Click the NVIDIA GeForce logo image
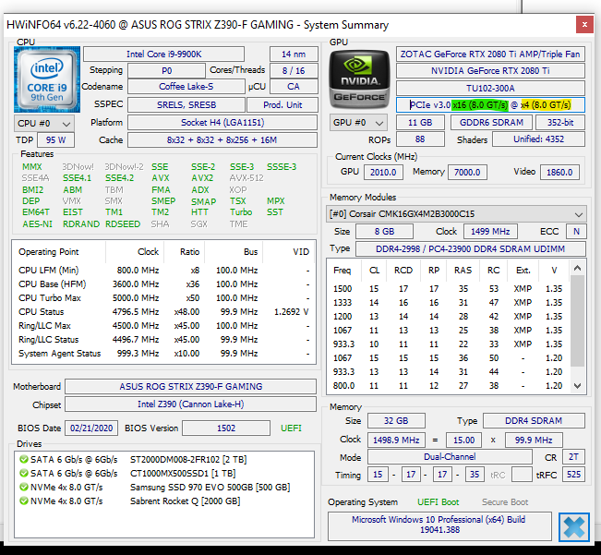Image resolution: width=601 pixels, height=555 pixels. 359,79
